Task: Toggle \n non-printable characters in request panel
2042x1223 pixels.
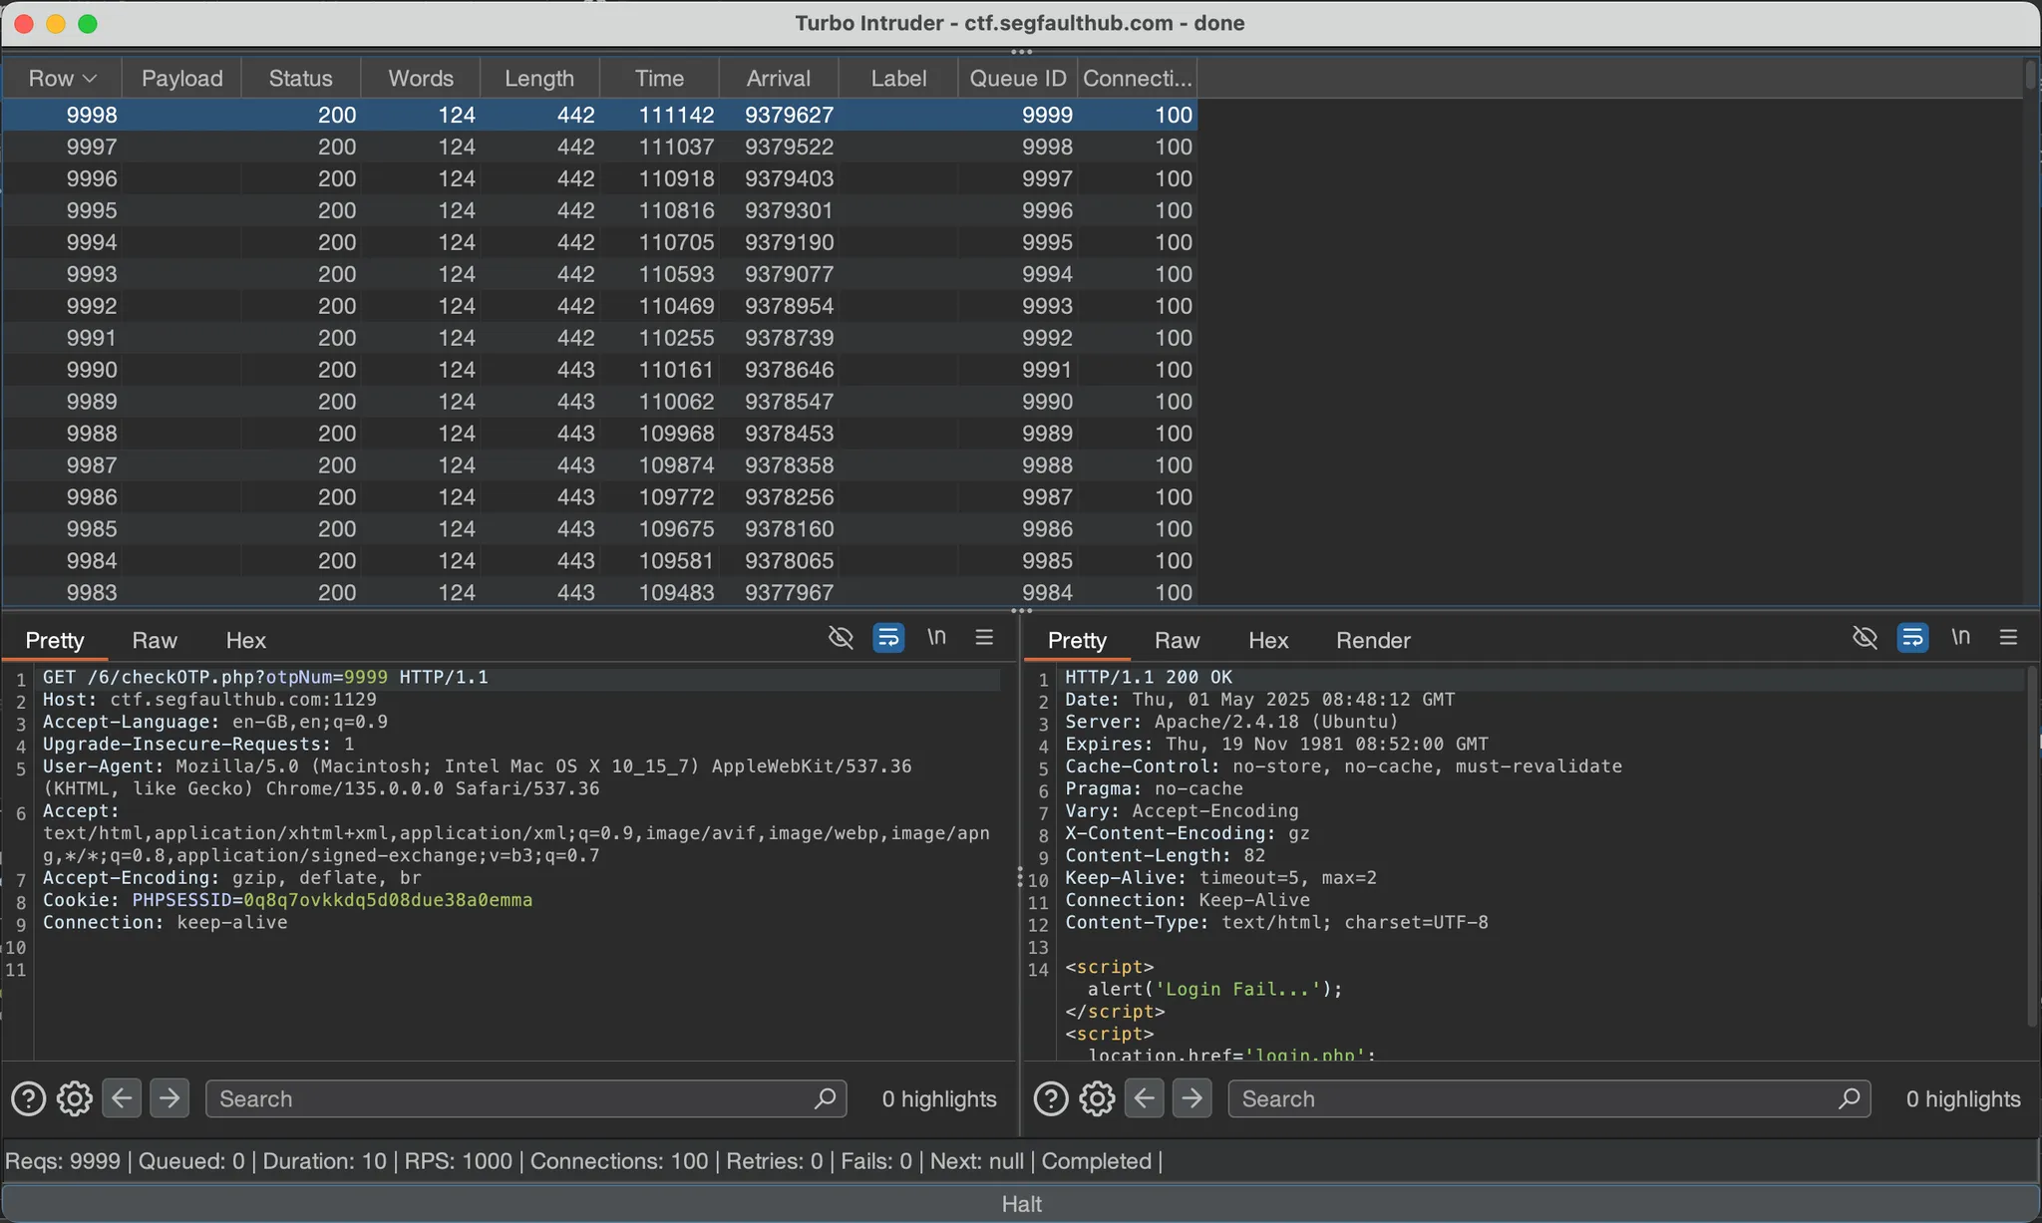Action: coord(936,638)
